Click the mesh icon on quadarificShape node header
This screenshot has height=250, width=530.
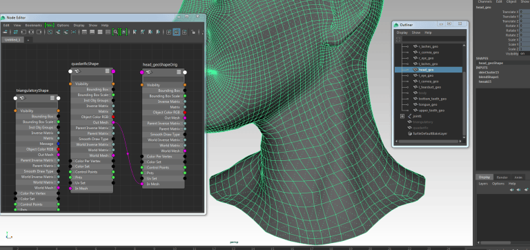point(77,71)
